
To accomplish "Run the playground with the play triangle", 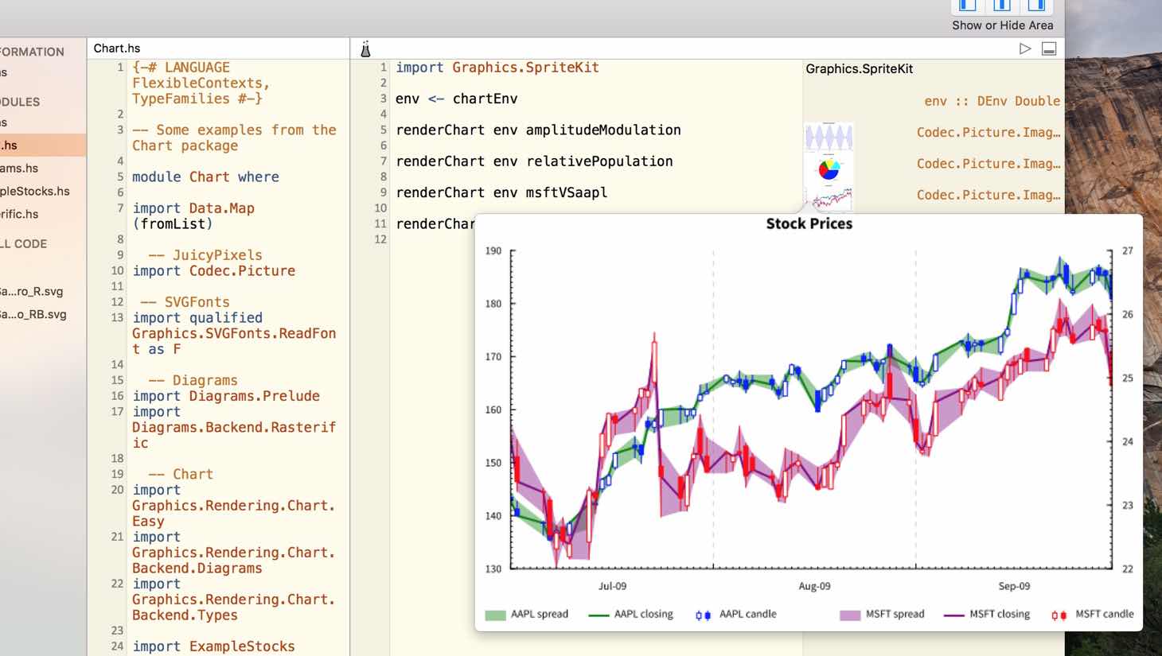I will [x=1025, y=49].
